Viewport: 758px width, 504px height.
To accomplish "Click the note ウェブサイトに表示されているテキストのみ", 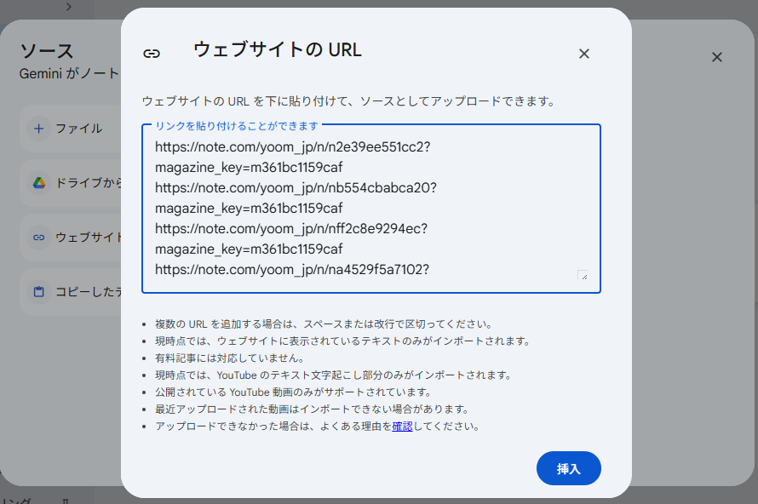I will (x=342, y=341).
